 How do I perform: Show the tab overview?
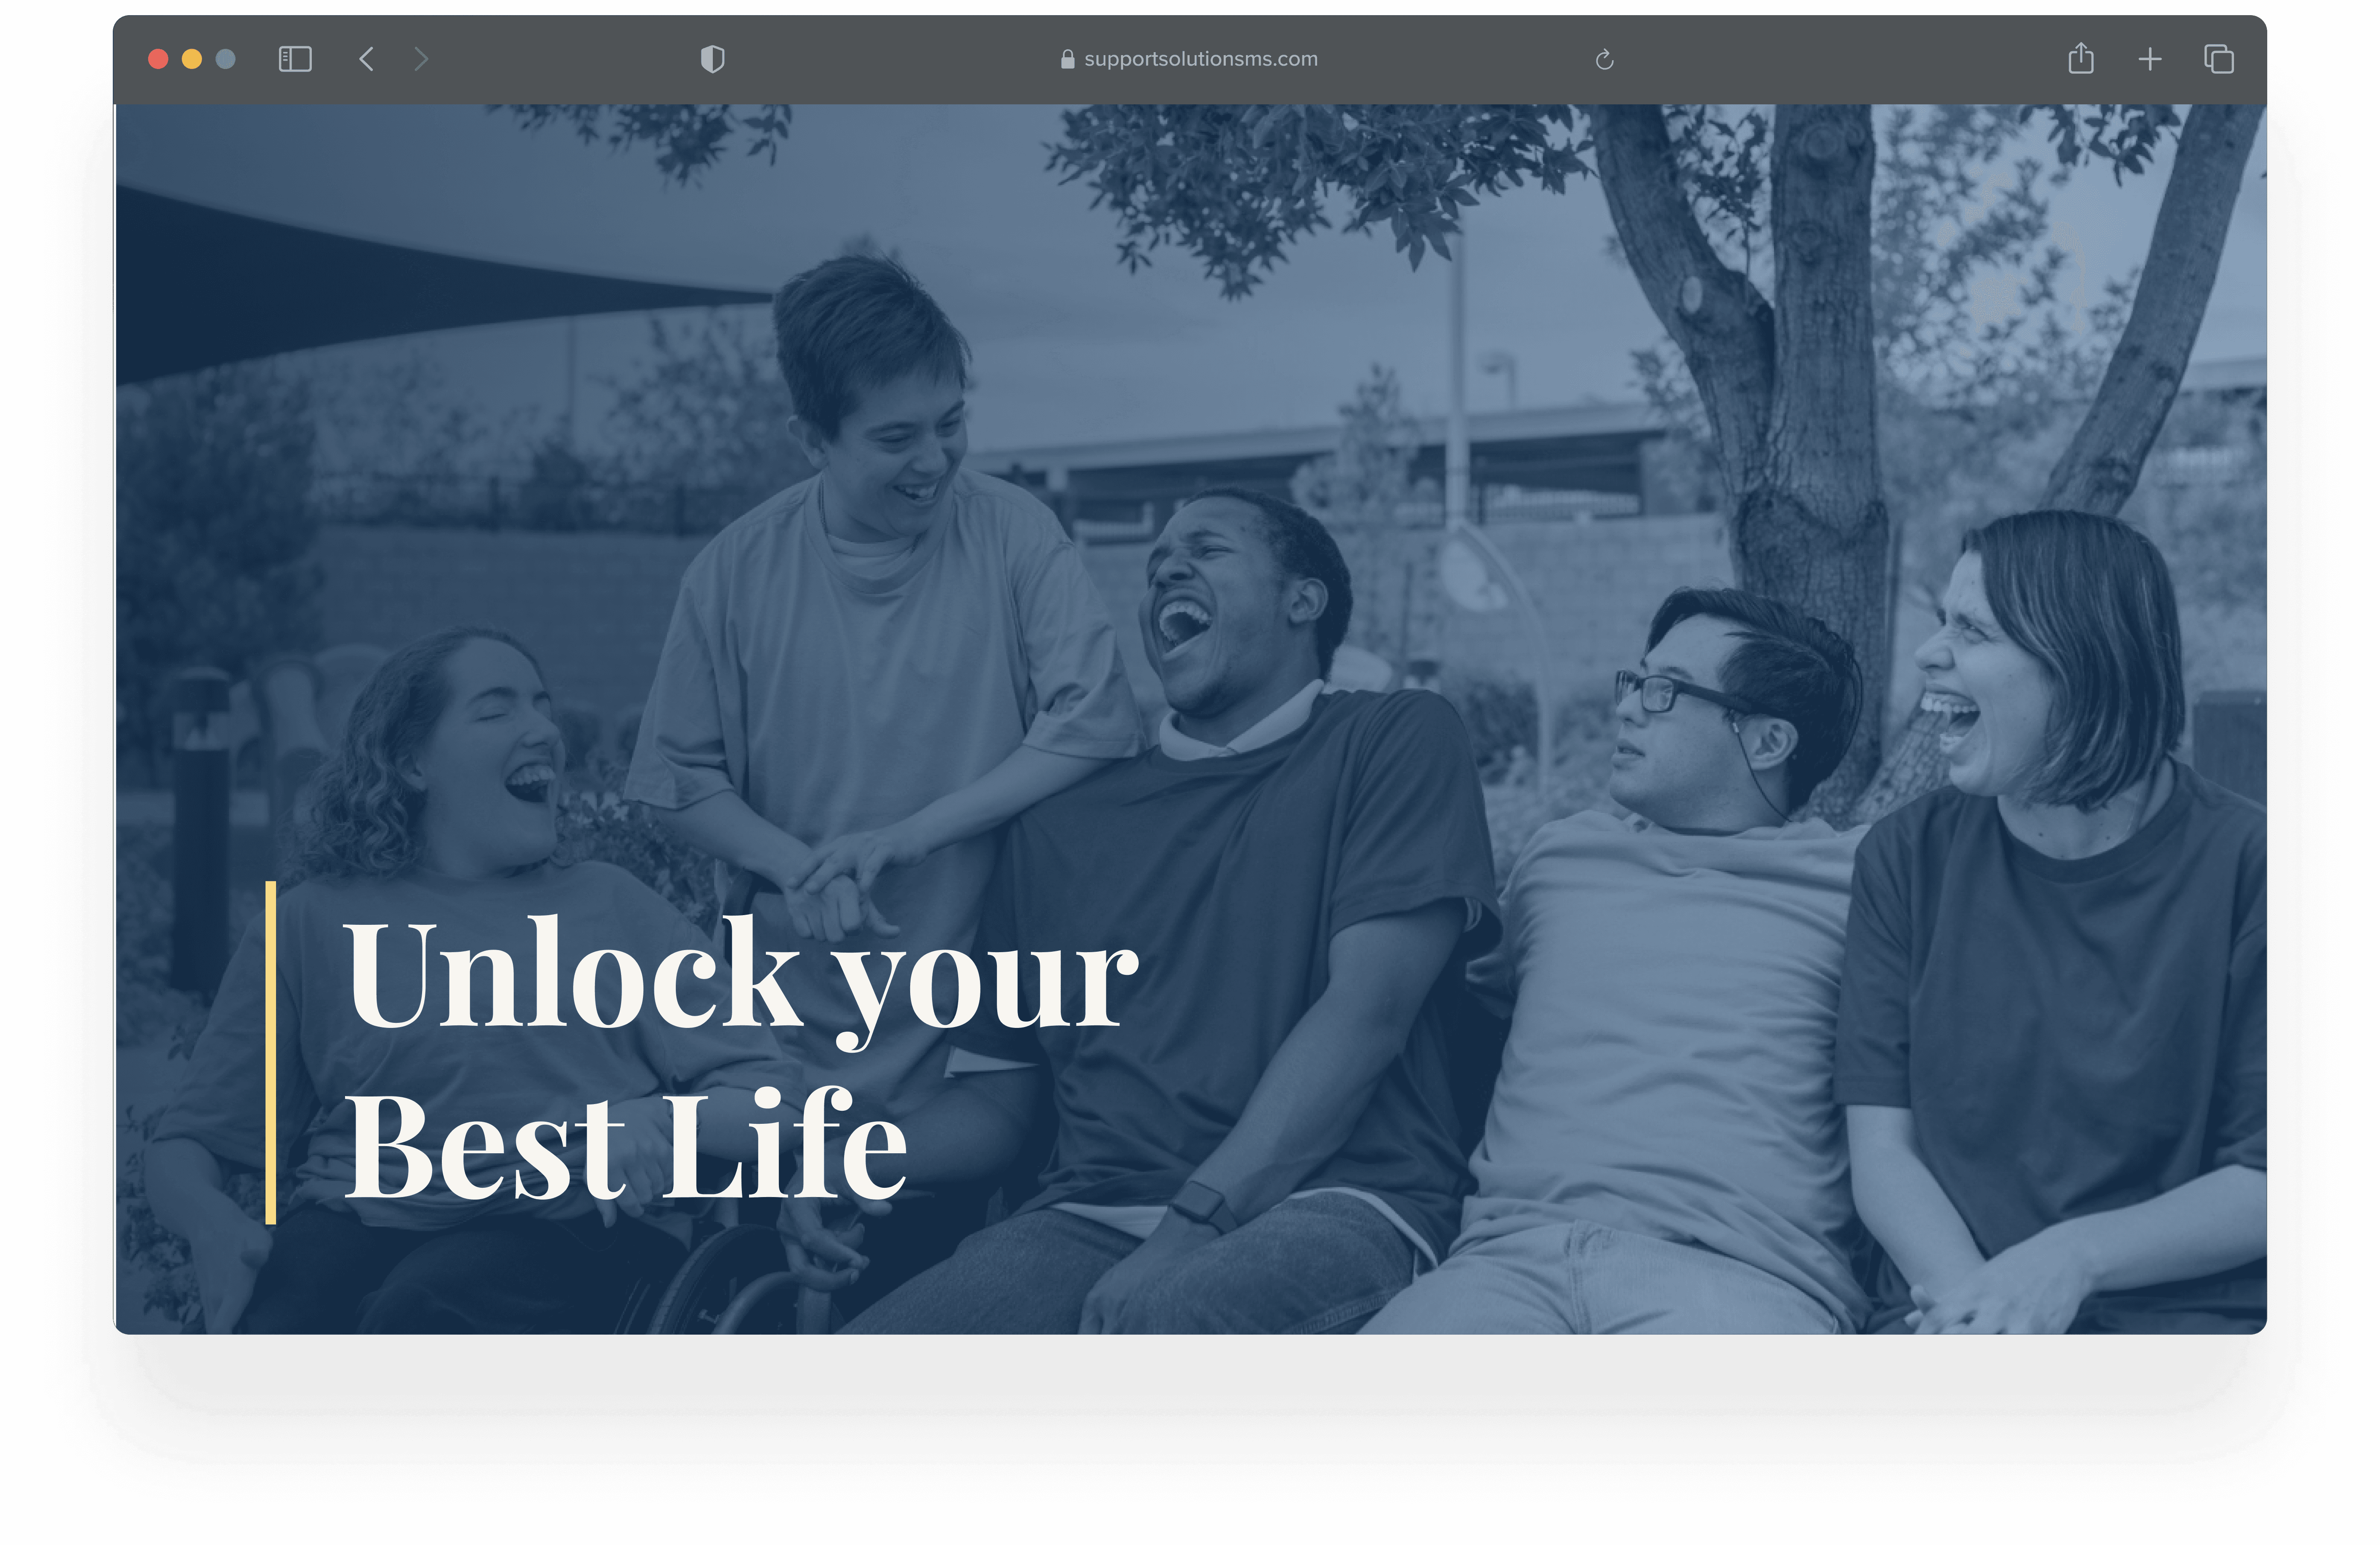coord(2218,59)
